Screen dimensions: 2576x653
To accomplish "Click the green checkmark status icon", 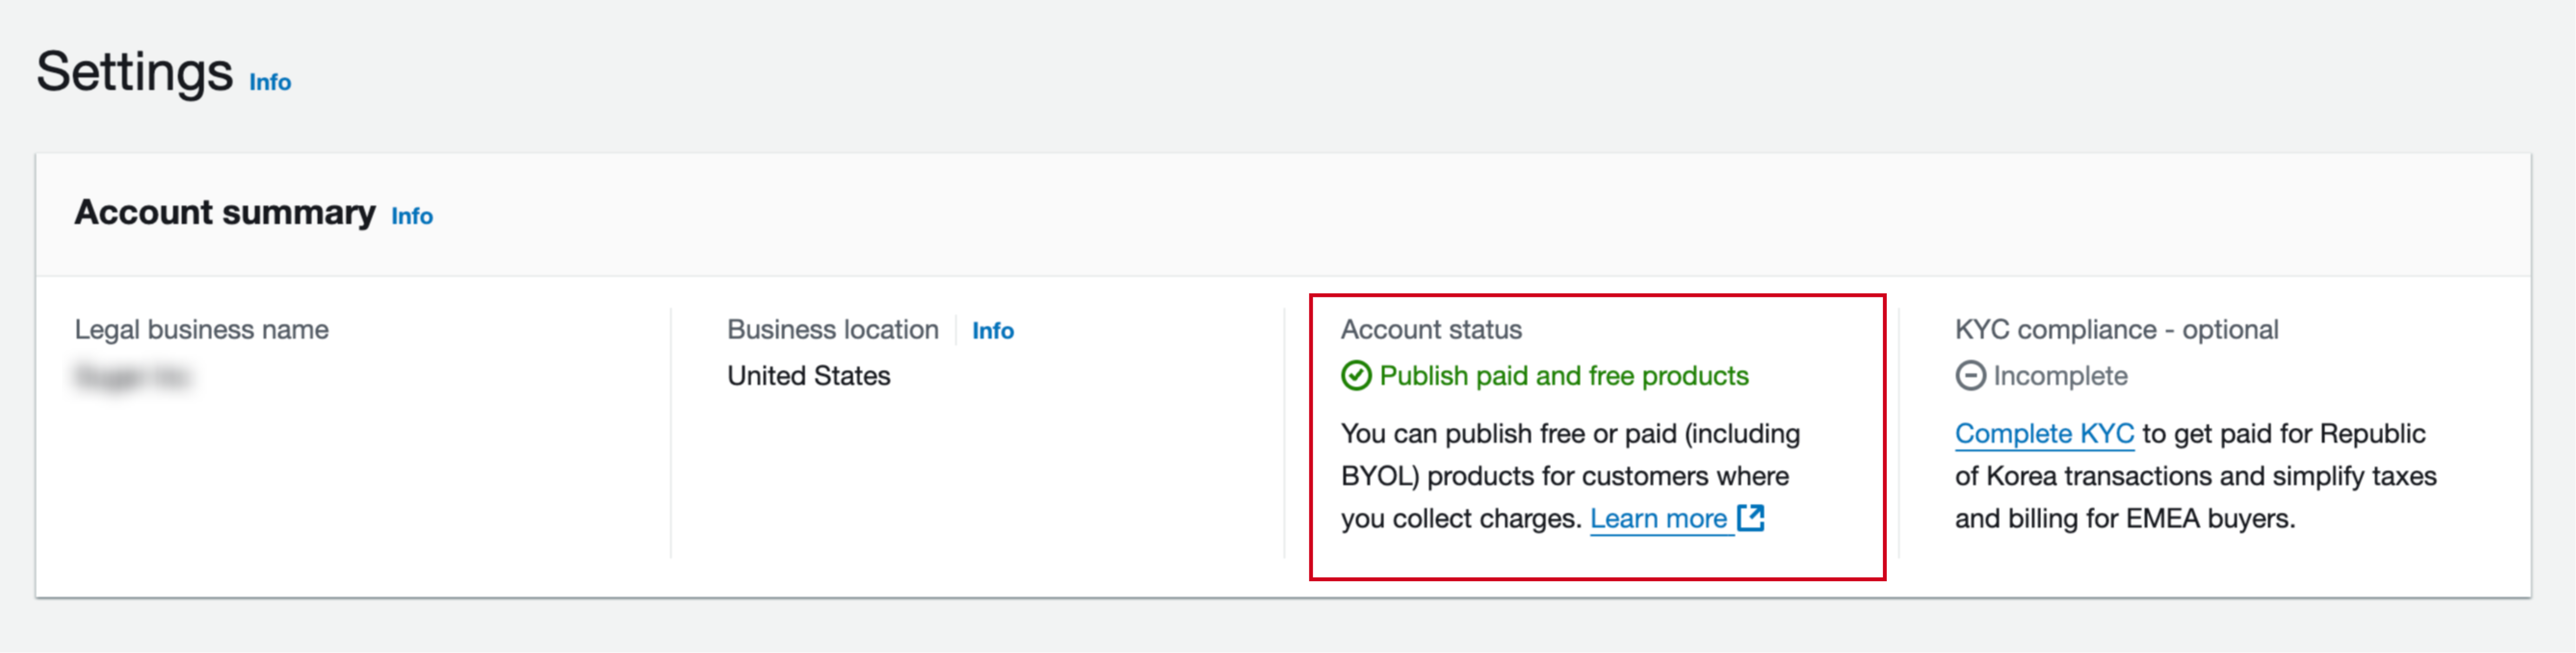I will [1356, 376].
